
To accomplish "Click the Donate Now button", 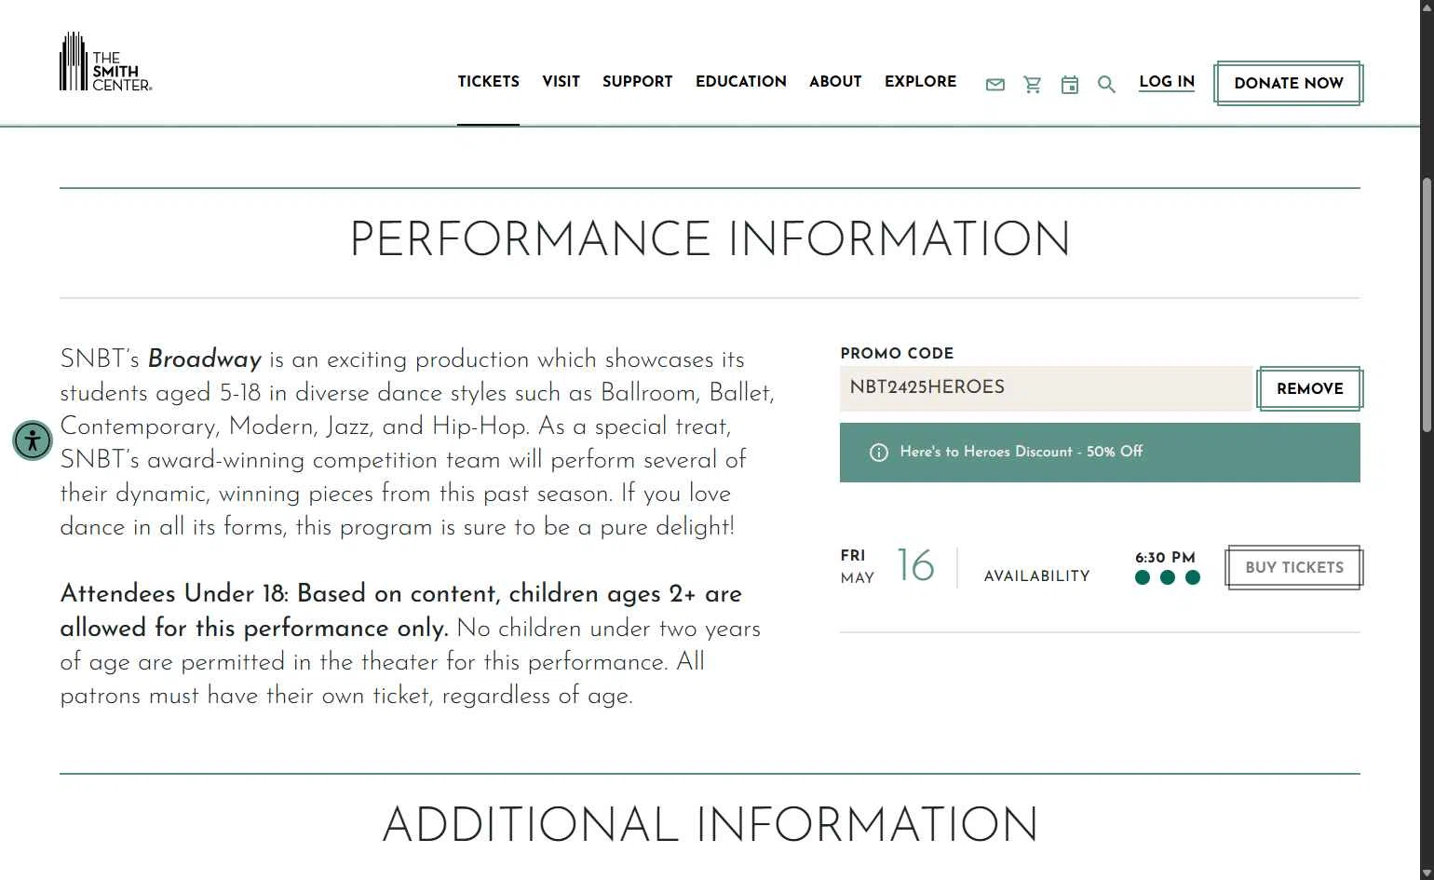I will click(x=1288, y=83).
